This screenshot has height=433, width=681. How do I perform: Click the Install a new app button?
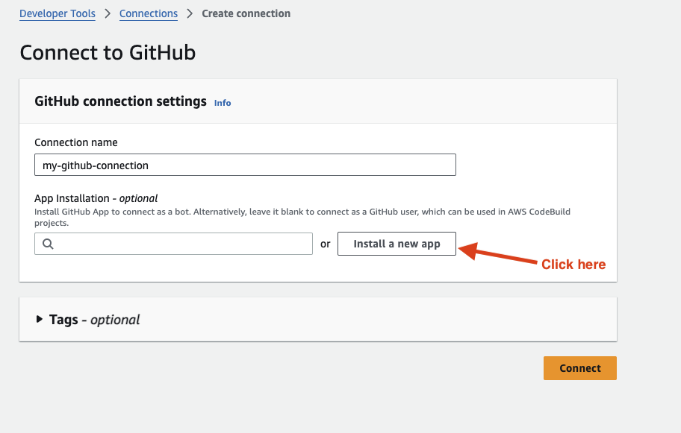[x=397, y=244]
